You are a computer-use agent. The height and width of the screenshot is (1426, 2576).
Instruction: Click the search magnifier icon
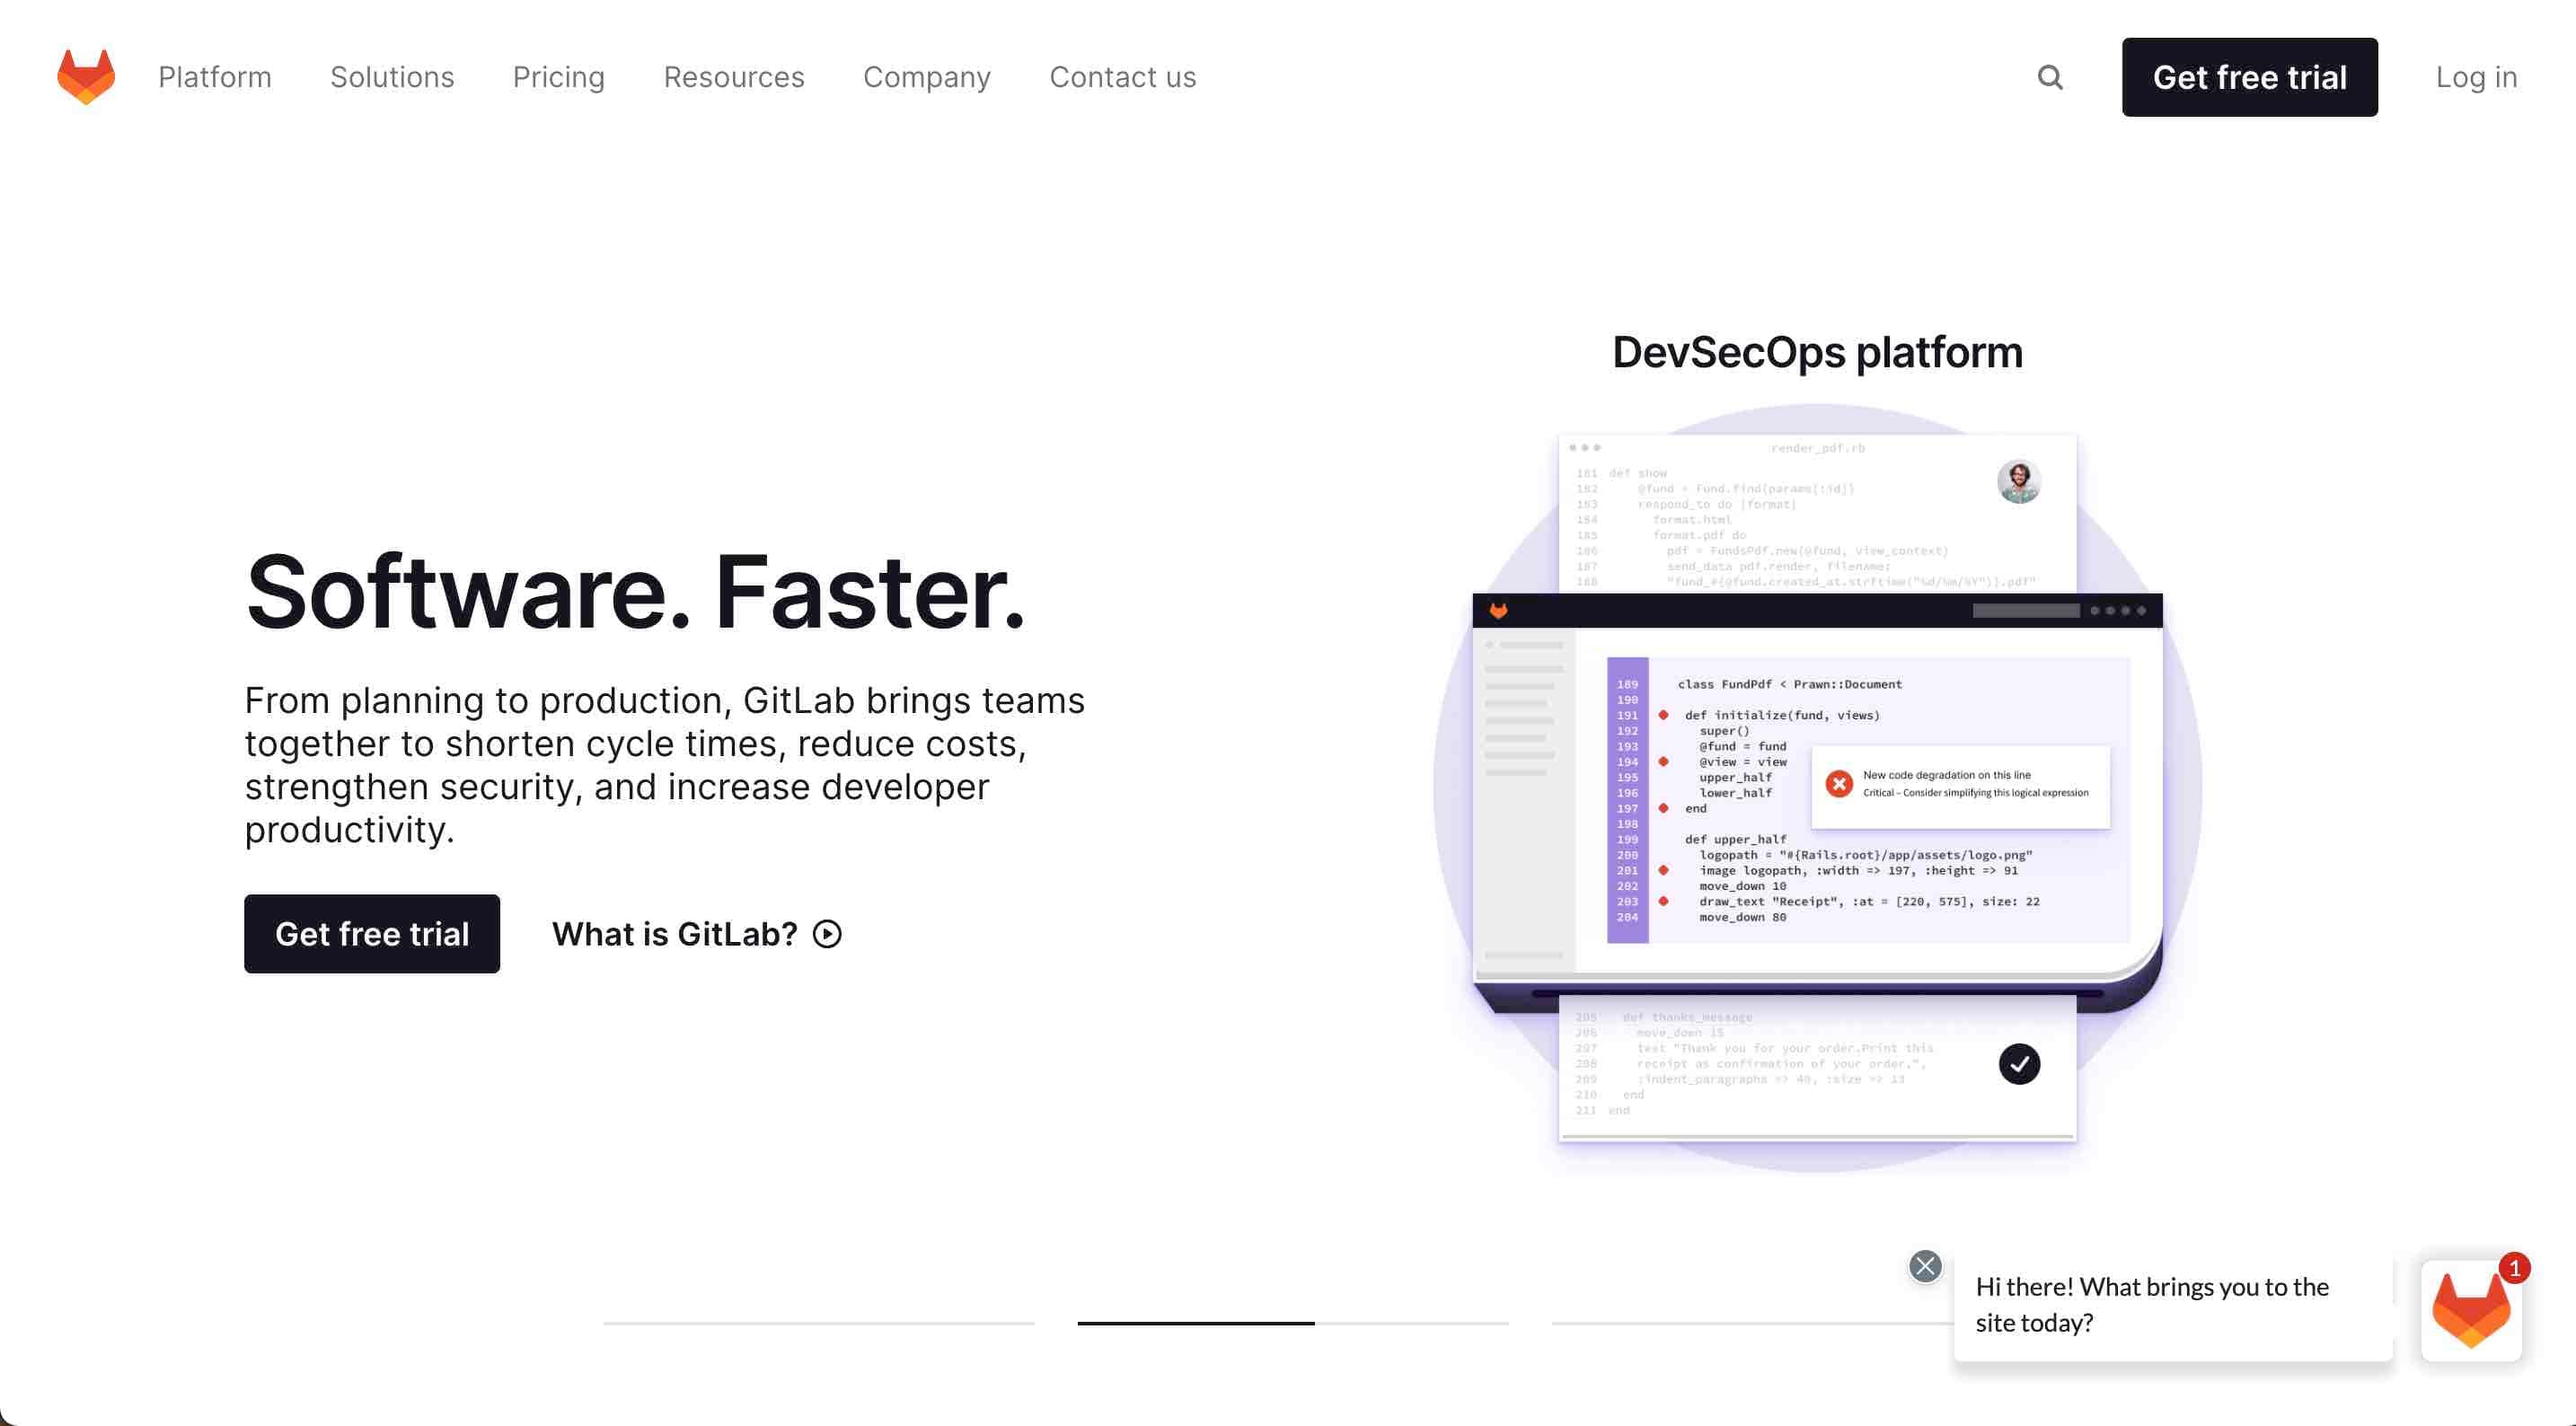tap(2050, 77)
